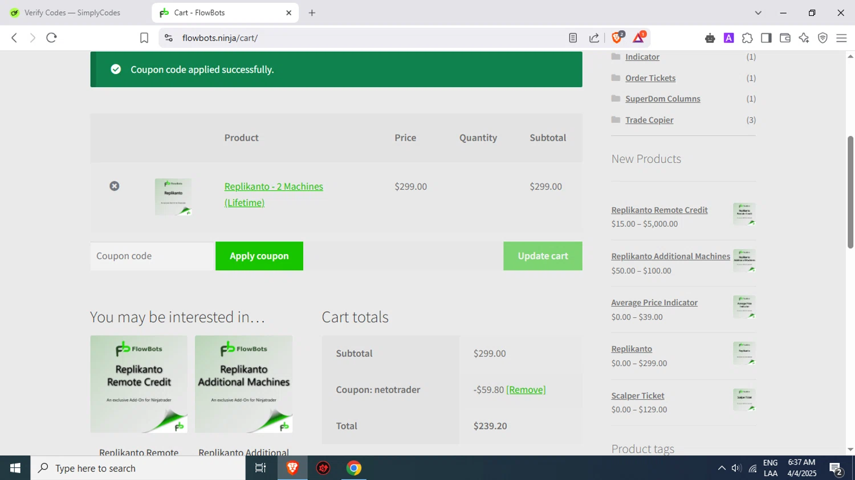Open the Windows Start menu
This screenshot has width=855, height=480.
click(x=15, y=468)
